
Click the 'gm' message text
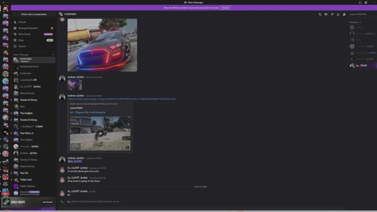(69, 195)
